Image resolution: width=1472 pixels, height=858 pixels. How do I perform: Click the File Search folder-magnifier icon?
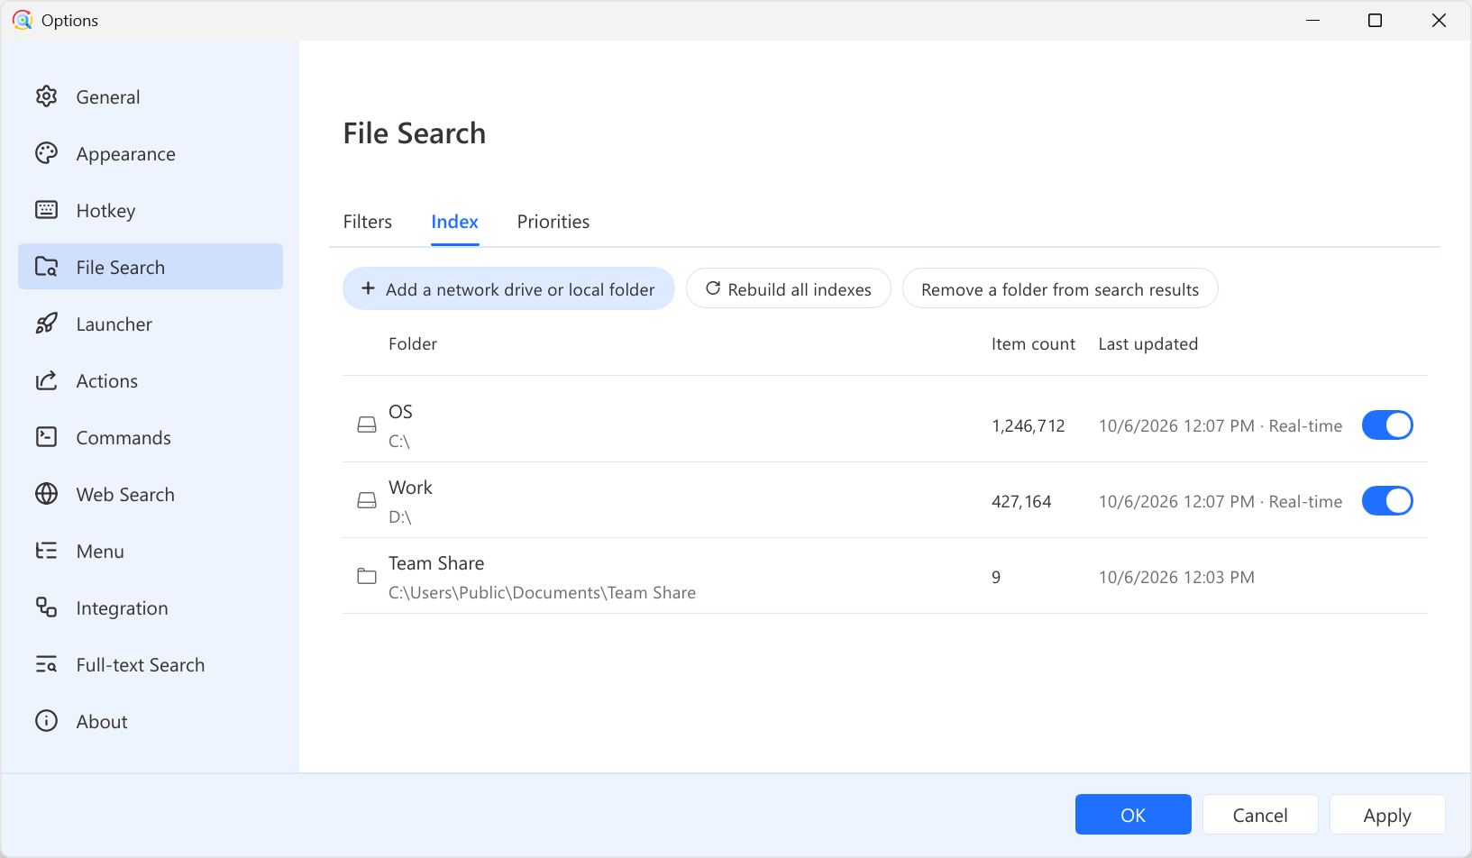click(46, 267)
